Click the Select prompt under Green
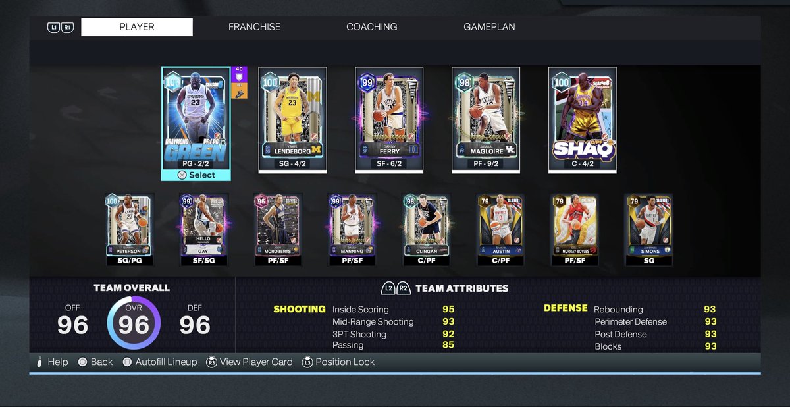This screenshot has height=407, width=790. [x=196, y=175]
